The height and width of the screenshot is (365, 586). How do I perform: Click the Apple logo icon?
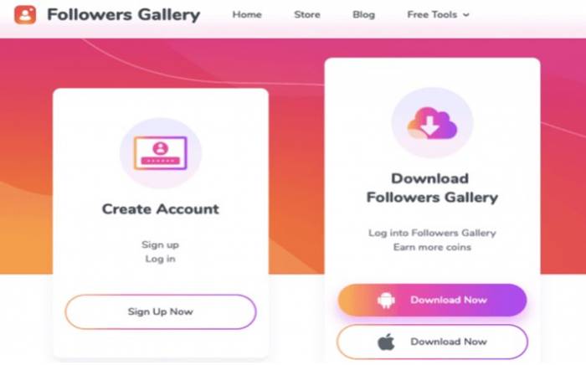pos(386,342)
